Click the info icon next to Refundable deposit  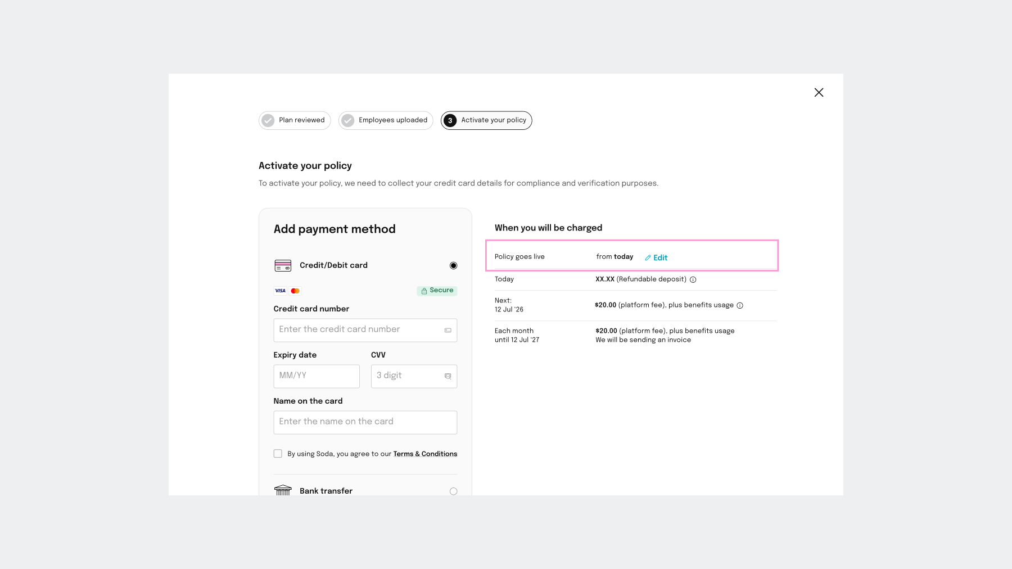(693, 279)
